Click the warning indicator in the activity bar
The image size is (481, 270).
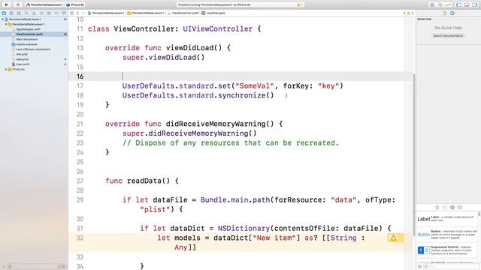(299, 4)
